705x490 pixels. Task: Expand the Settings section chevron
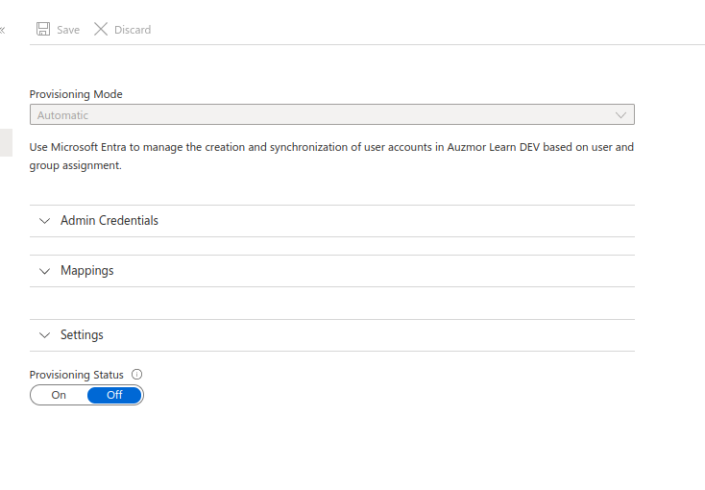44,335
